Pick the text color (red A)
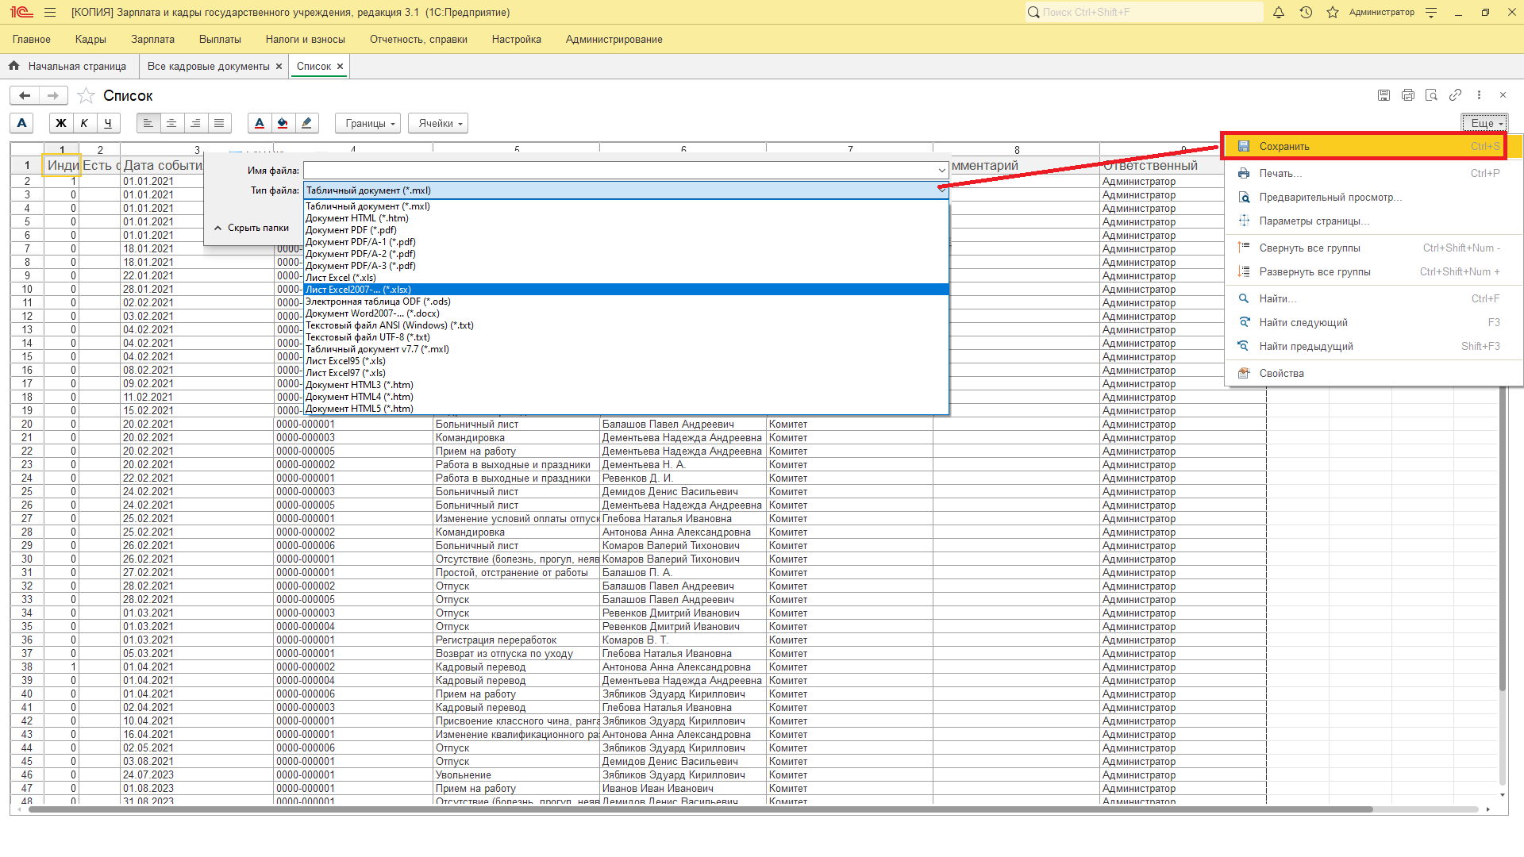Viewport: 1524px width, 857px height. pyautogui.click(x=260, y=123)
